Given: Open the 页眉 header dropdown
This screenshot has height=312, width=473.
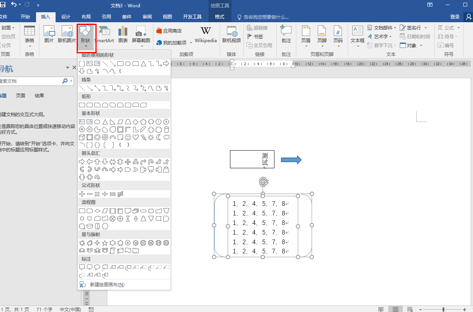Looking at the screenshot, I should pyautogui.click(x=305, y=37).
